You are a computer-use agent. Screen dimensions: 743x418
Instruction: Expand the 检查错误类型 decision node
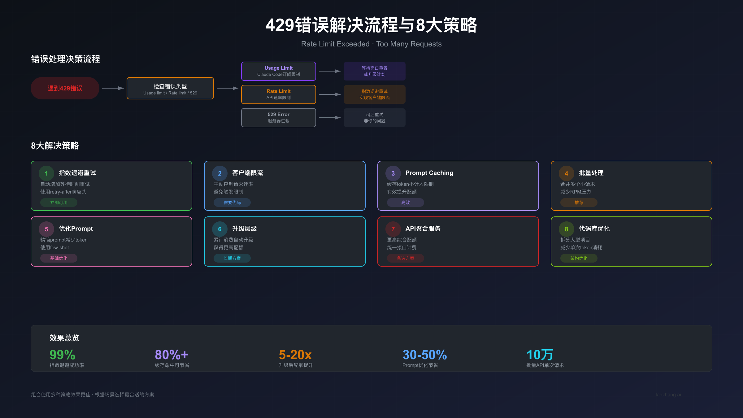tap(170, 88)
